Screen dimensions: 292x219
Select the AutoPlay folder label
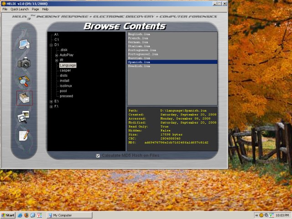coord(67,55)
